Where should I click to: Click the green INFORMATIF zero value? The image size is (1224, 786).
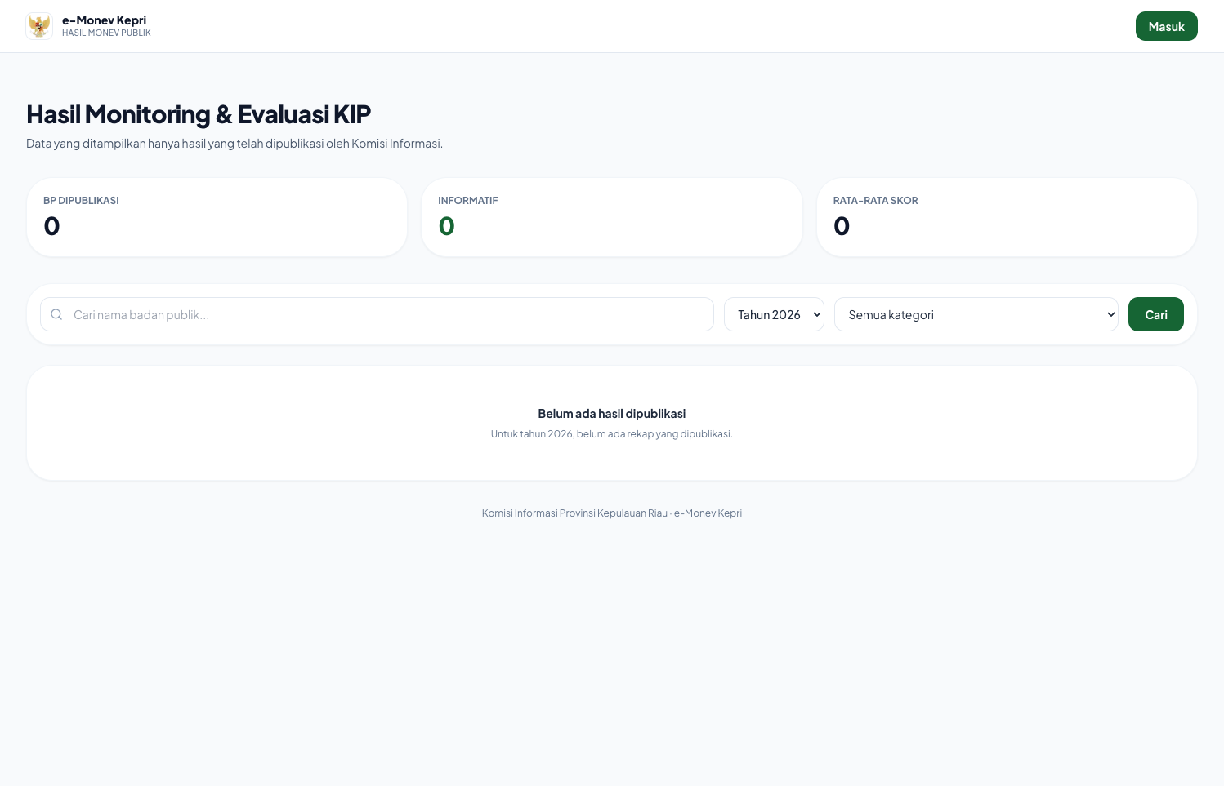tap(446, 226)
